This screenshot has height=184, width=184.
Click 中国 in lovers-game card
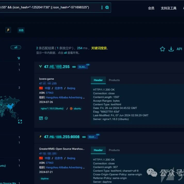click(x=47, y=88)
